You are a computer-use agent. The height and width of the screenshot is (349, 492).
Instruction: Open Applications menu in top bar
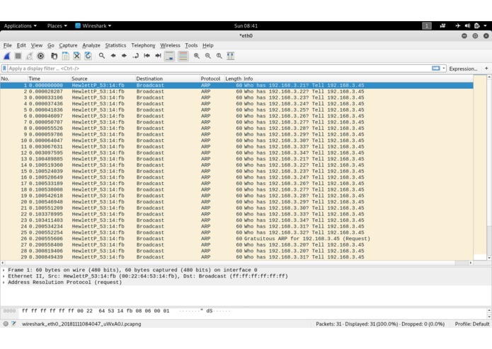[21, 26]
